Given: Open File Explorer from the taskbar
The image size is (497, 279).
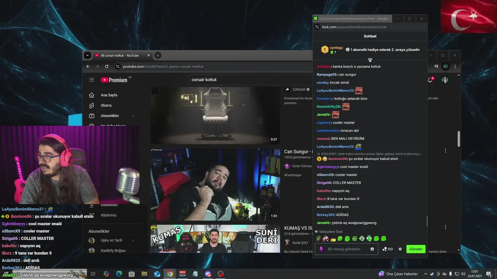Looking at the screenshot, I should [x=144, y=274].
